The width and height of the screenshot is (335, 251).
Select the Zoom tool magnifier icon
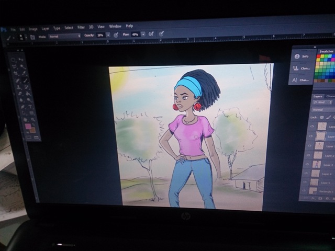pyautogui.click(x=32, y=120)
